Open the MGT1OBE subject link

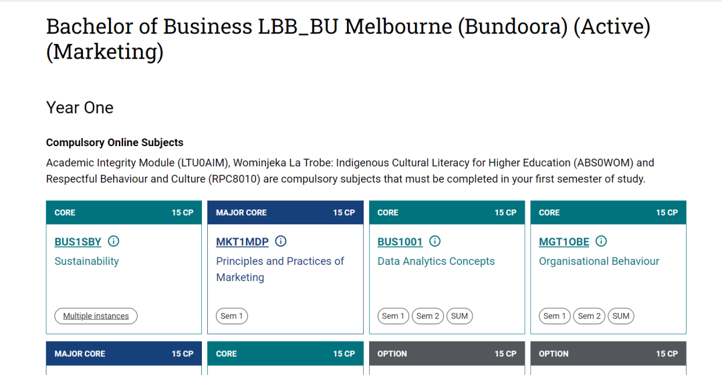(x=564, y=242)
